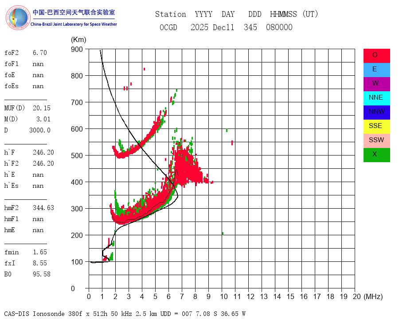Click the 100 km height axis label
Viewport: 399px width, 319px height.
(77, 262)
